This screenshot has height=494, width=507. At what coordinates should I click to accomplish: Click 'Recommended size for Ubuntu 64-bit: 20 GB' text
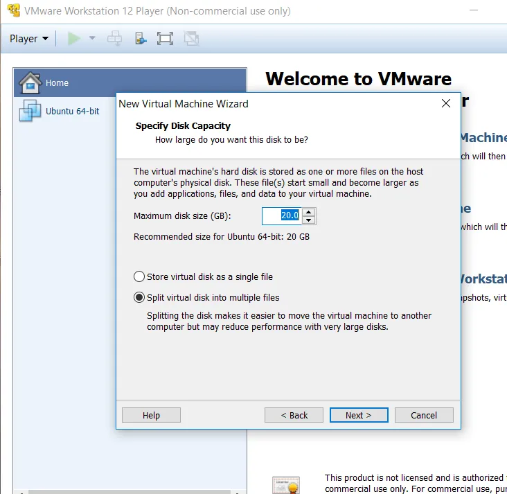[222, 237]
